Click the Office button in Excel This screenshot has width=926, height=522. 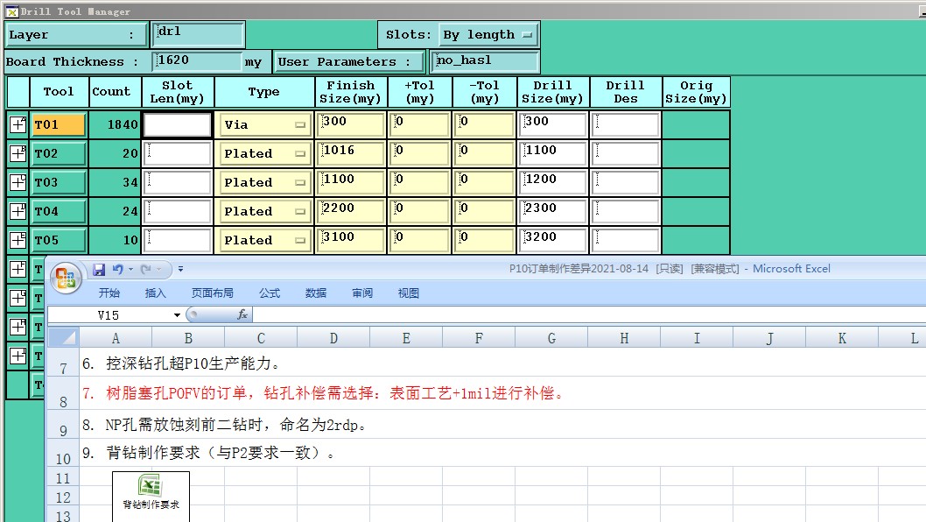click(x=66, y=278)
